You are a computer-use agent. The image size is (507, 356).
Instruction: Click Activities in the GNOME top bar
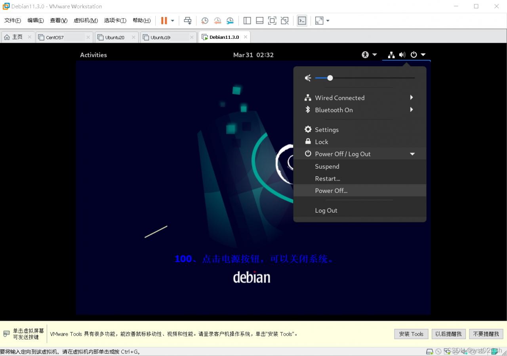point(93,55)
